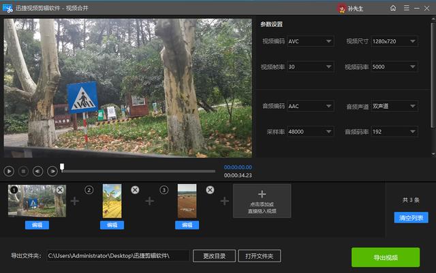Remove the first clip with its X icon

tap(61, 189)
